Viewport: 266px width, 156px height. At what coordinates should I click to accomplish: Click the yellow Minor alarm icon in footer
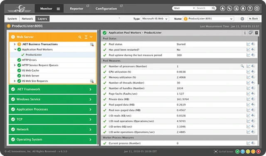(x=248, y=151)
